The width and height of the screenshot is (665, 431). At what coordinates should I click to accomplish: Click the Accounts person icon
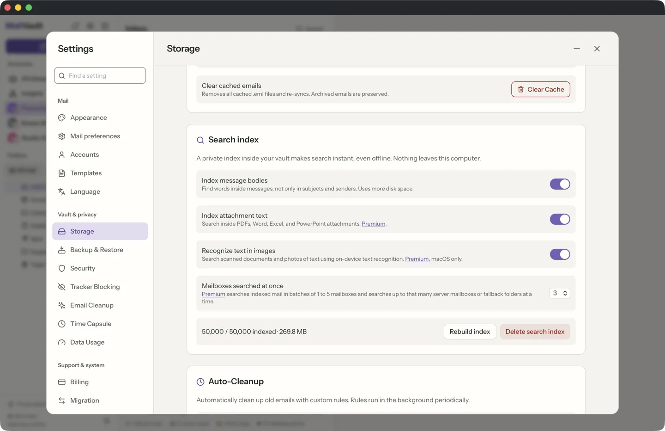click(x=62, y=155)
